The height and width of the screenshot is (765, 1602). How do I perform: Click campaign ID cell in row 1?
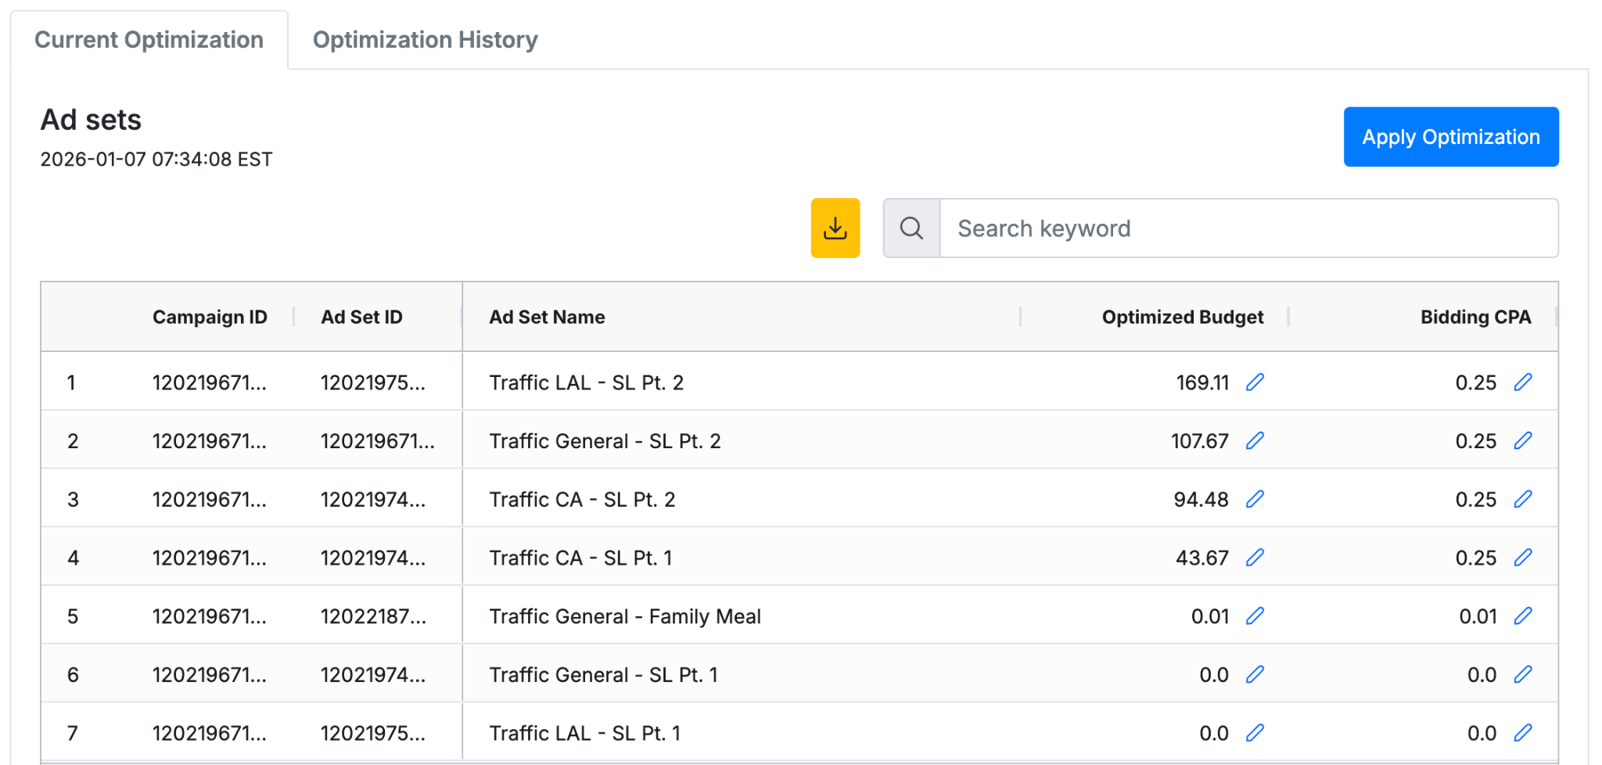point(210,382)
